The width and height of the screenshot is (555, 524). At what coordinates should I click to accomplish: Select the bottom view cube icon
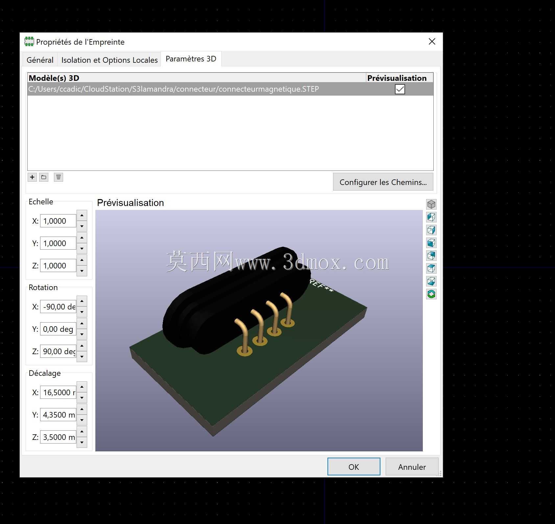click(x=431, y=281)
